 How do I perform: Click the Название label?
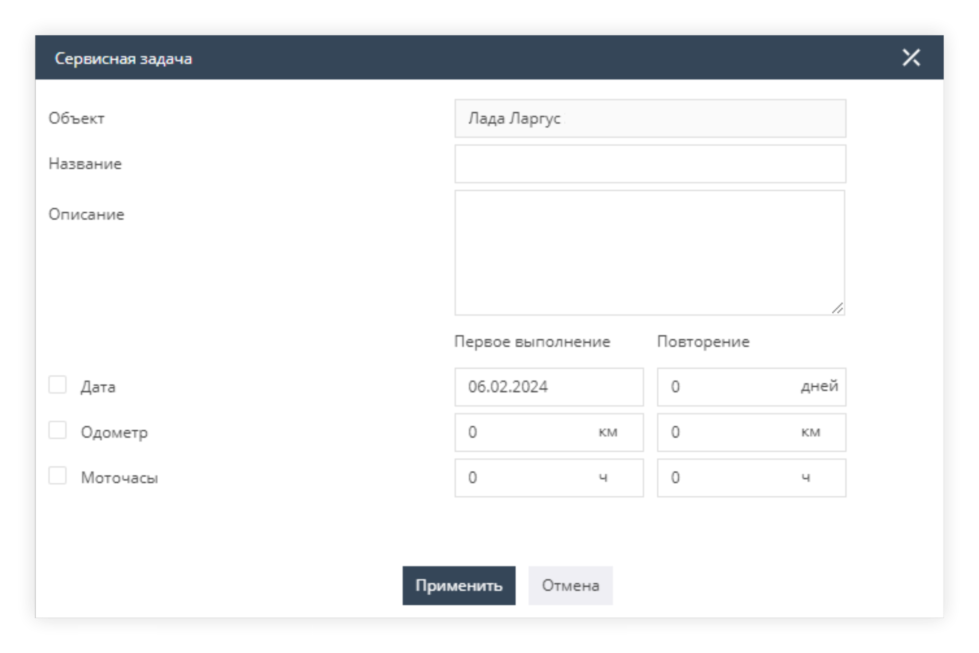85,164
